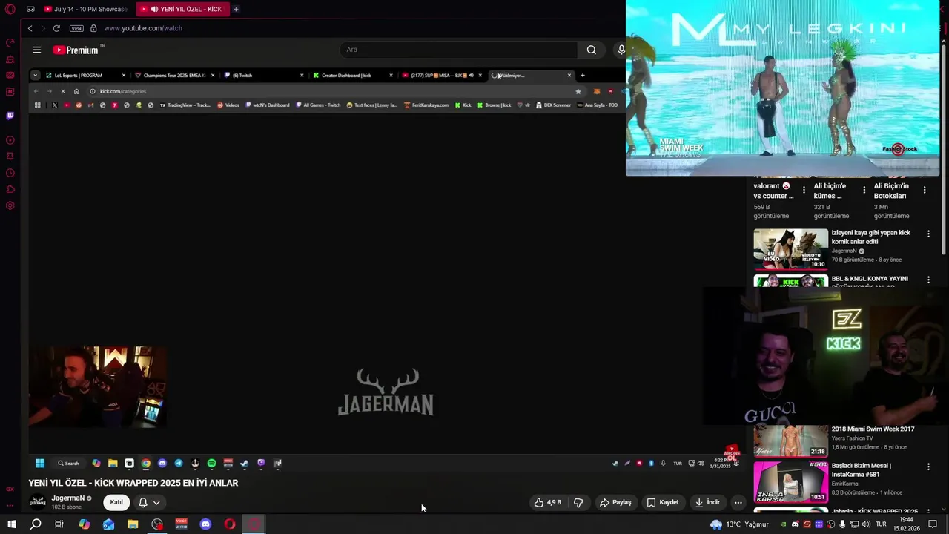
Task: Click the YouTube address bar URL
Action: coord(143,28)
